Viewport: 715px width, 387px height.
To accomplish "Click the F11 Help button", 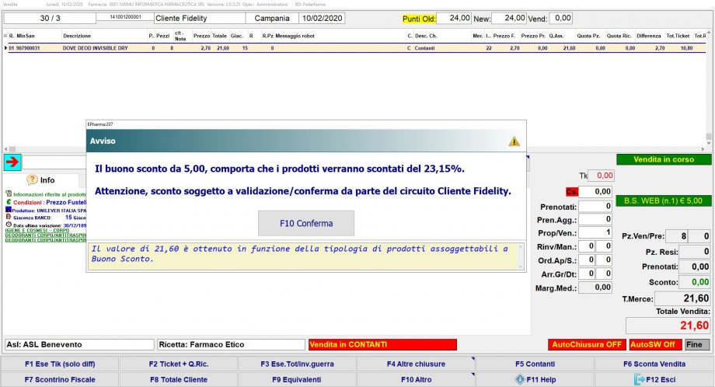I will click(x=535, y=379).
